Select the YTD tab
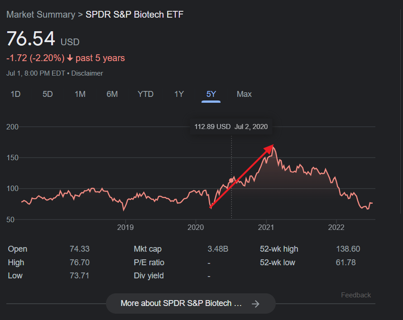The height and width of the screenshot is (320, 403). (145, 94)
